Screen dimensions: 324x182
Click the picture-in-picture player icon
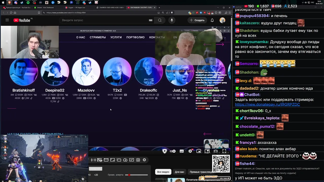[x=207, y=151]
